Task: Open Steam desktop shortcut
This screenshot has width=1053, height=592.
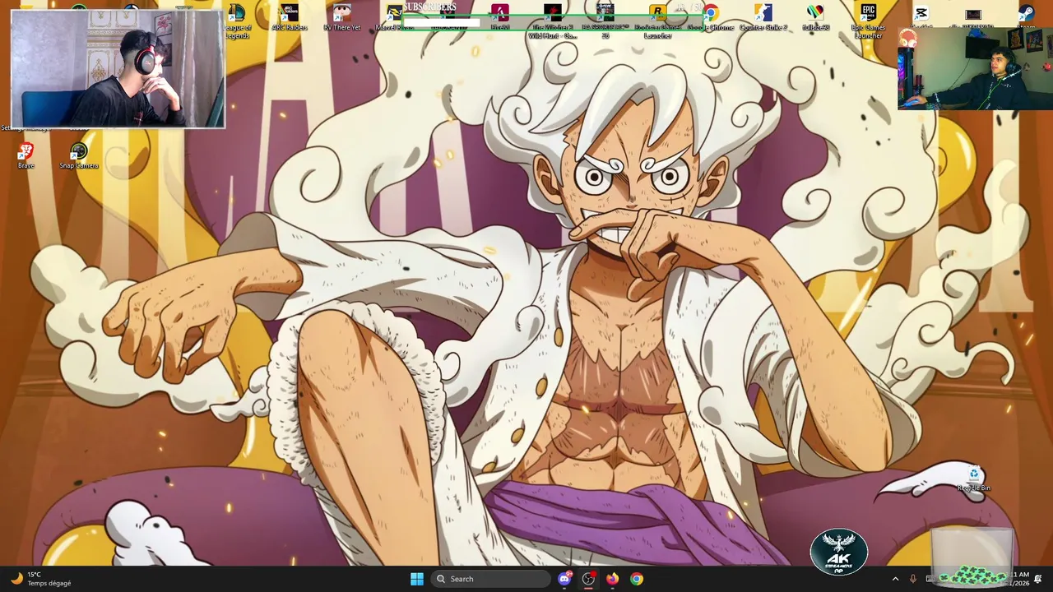Action: pyautogui.click(x=1026, y=16)
